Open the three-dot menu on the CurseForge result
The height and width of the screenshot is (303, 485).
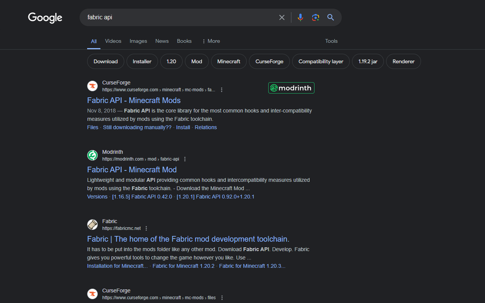coord(222,90)
